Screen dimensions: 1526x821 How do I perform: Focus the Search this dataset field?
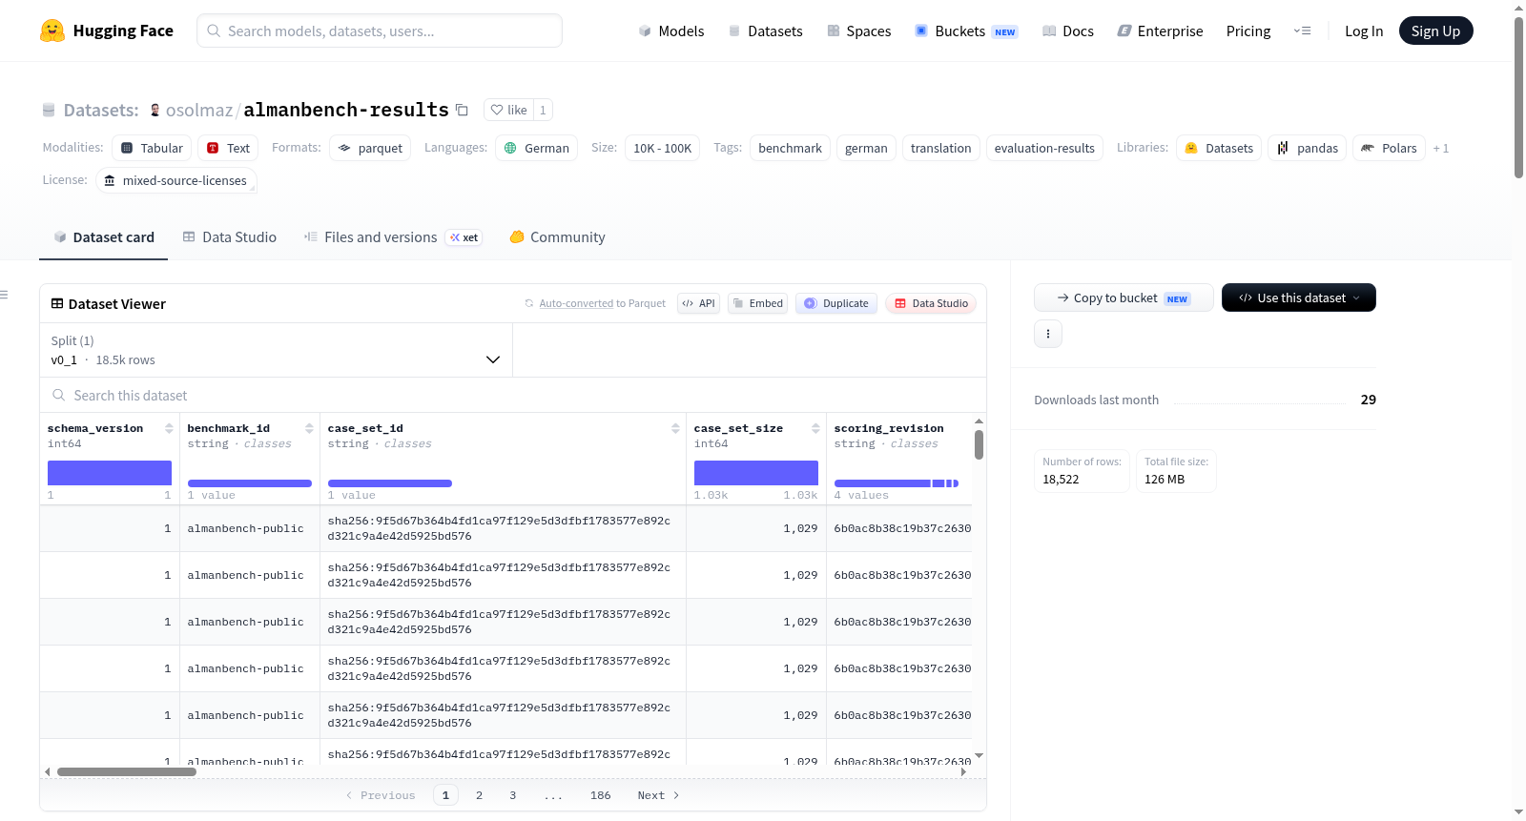point(513,395)
